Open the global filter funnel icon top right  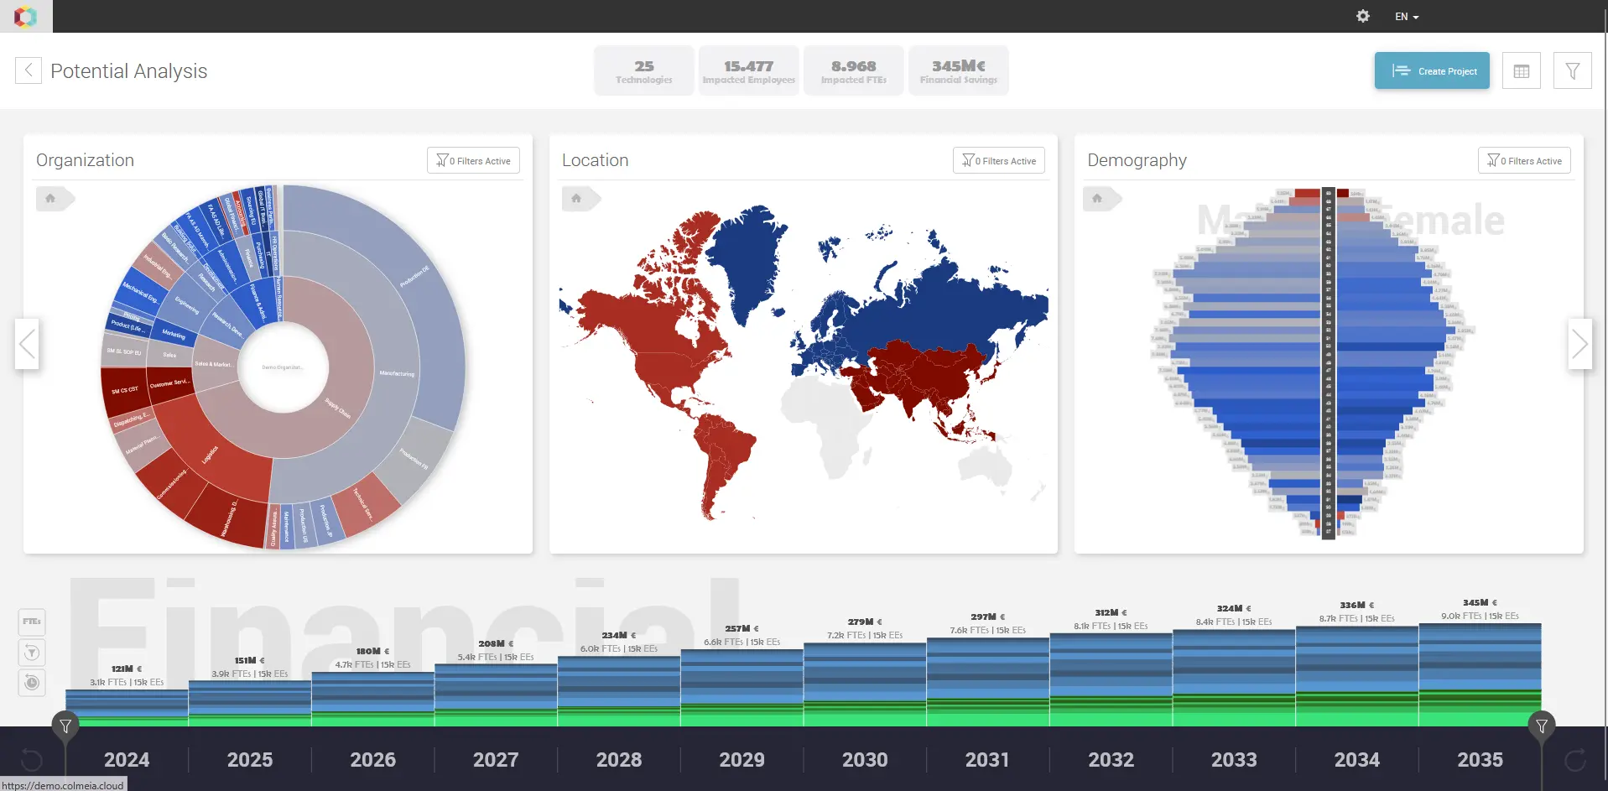point(1573,70)
